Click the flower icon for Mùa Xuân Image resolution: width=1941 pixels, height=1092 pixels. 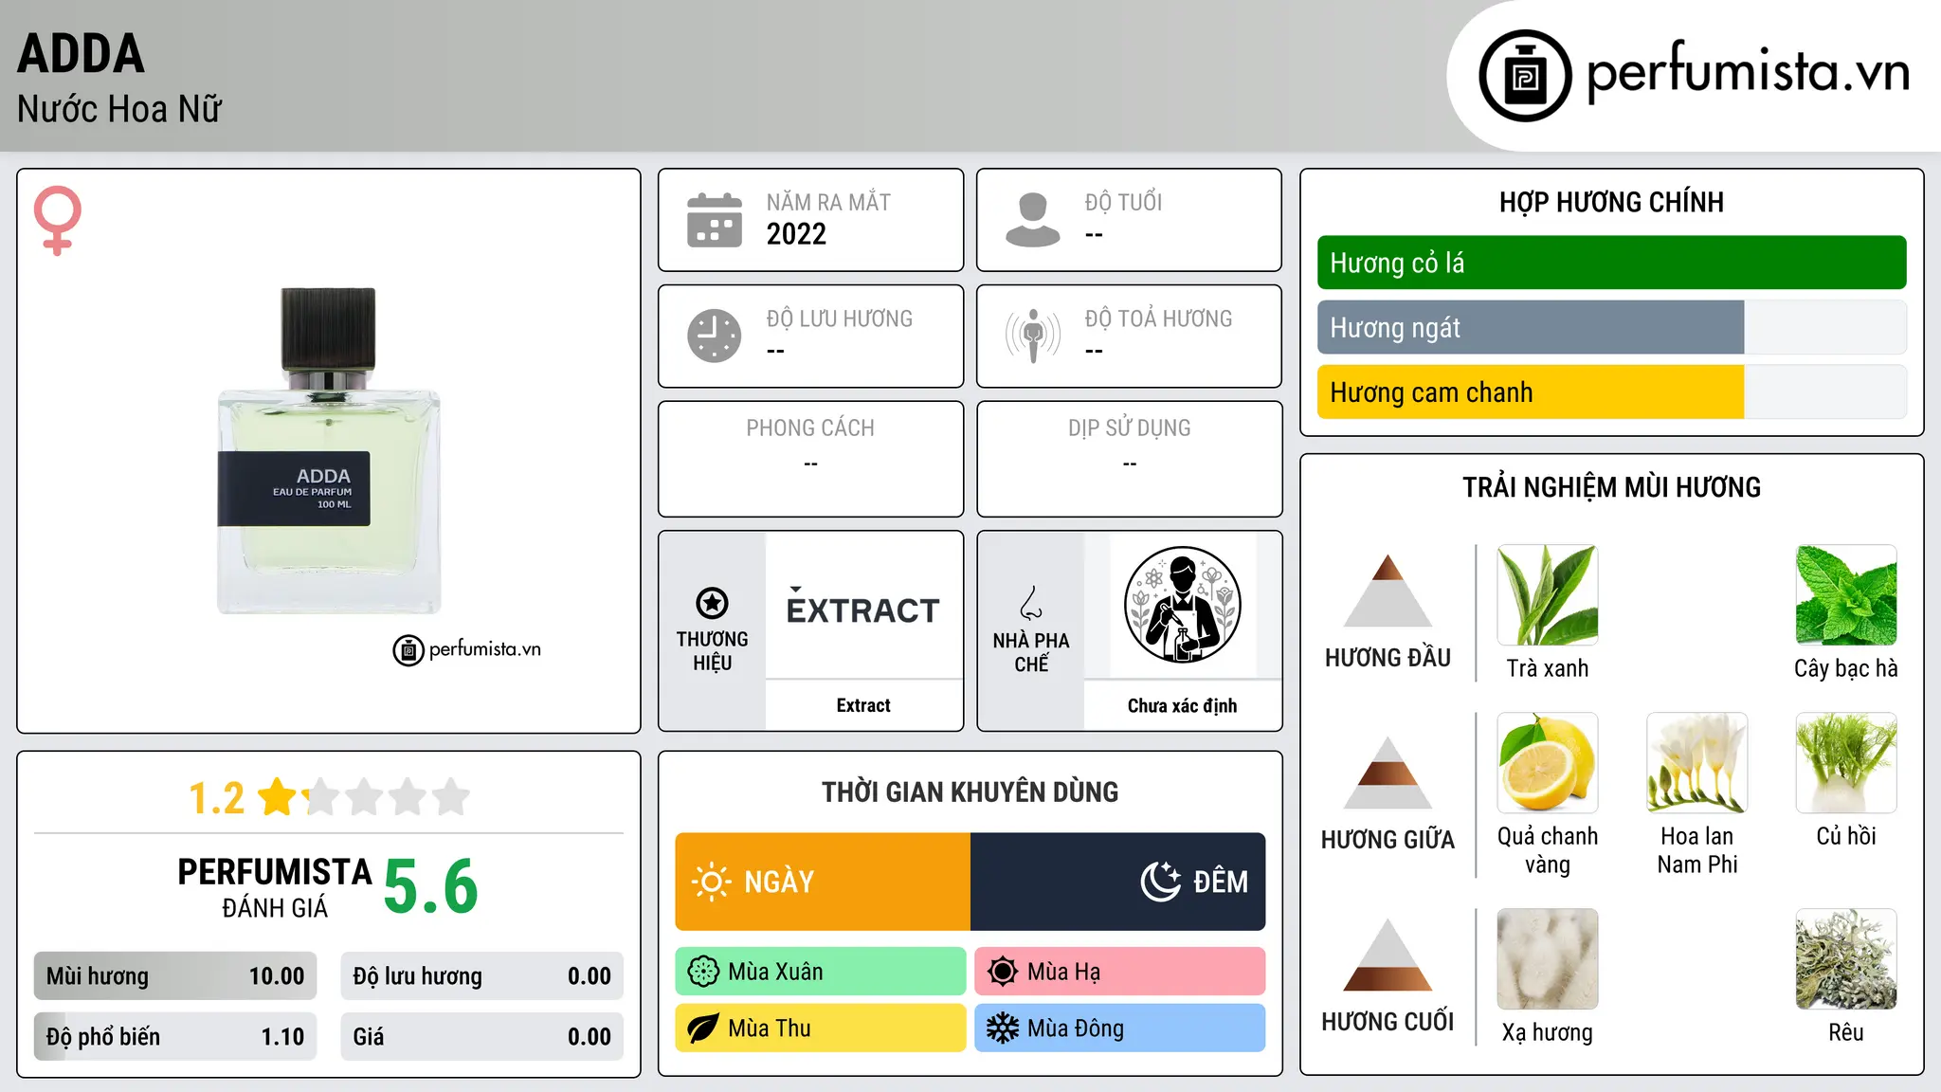click(x=703, y=972)
